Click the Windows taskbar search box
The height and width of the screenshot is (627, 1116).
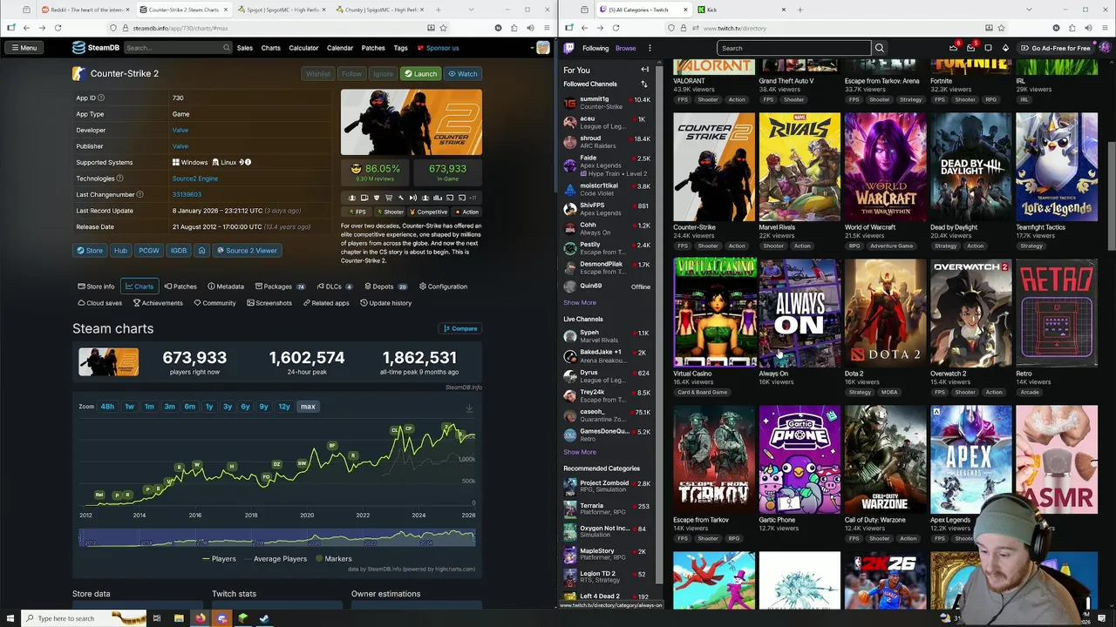(83, 618)
